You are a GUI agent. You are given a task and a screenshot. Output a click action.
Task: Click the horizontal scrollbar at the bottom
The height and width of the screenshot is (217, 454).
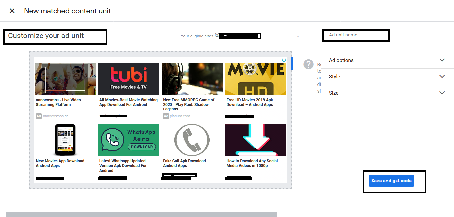[141, 214]
